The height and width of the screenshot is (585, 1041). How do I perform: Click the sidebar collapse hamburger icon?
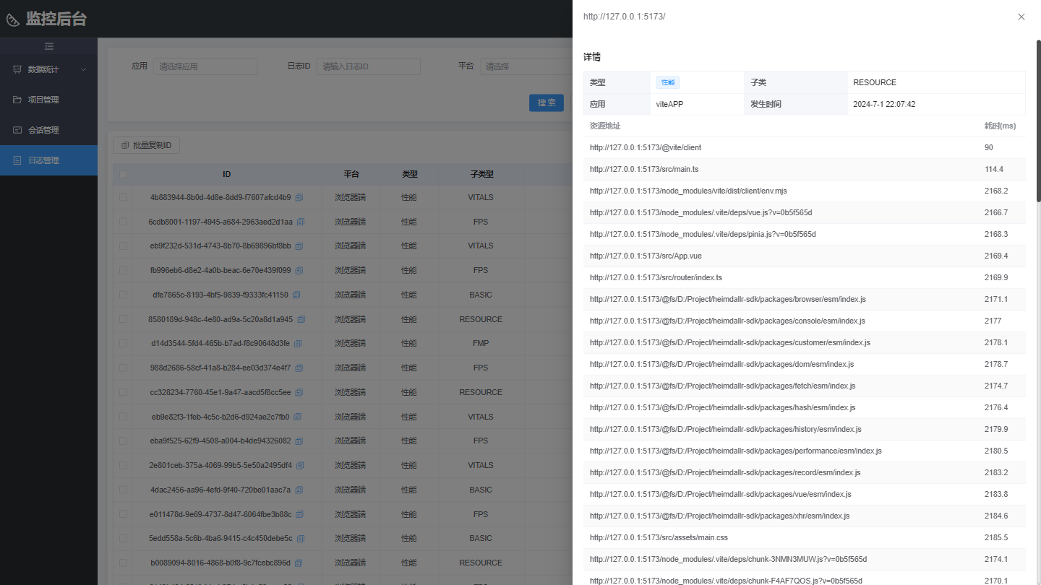(48, 46)
